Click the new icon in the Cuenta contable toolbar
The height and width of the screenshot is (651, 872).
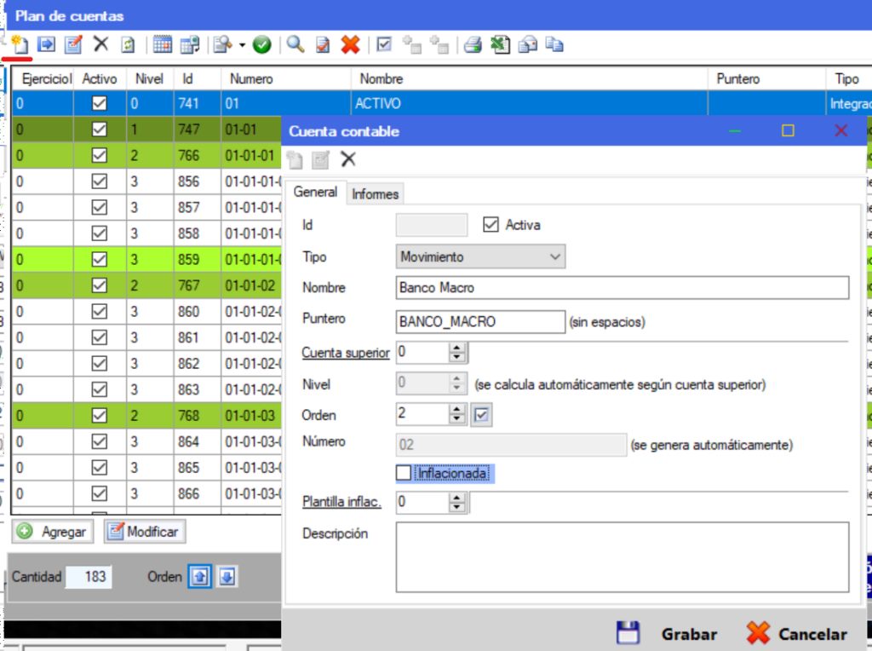pos(295,160)
